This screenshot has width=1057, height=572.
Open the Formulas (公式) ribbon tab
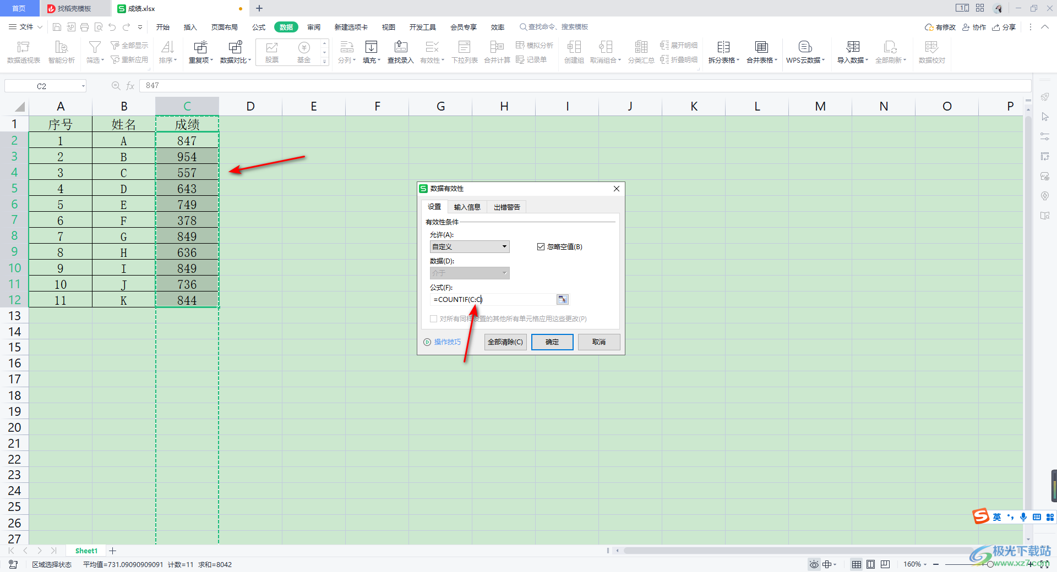coord(259,27)
